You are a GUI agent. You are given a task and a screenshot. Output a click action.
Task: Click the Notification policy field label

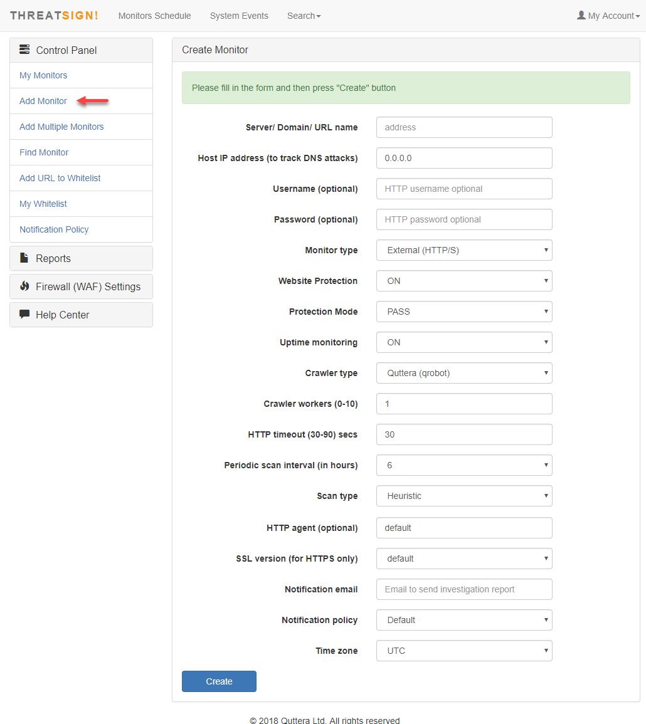coord(320,620)
